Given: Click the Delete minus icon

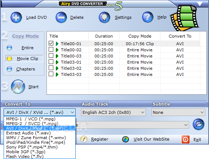Looking at the screenshot, I should [x=61, y=17].
